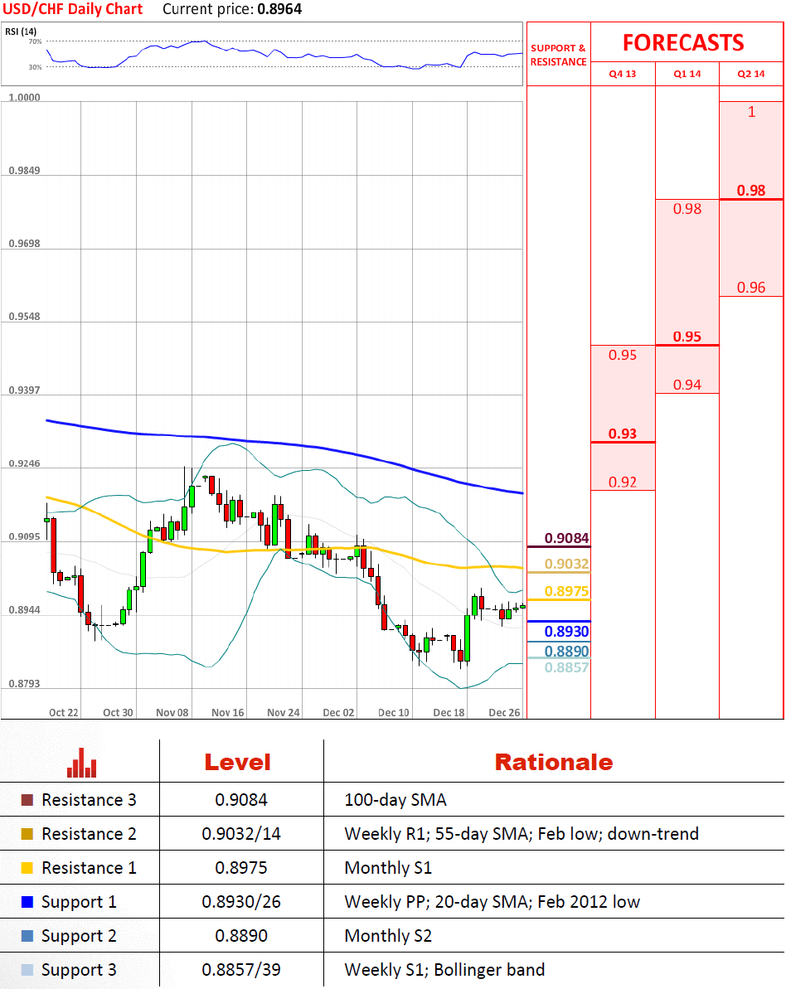Screen dimensions: 786x989
Task: Click the FORECASTS heading
Action: tap(683, 42)
